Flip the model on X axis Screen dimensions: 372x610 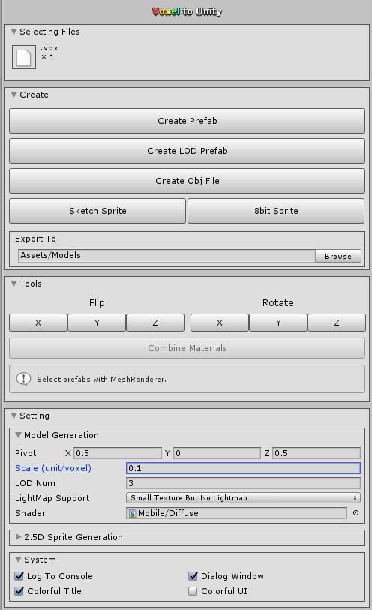point(38,323)
